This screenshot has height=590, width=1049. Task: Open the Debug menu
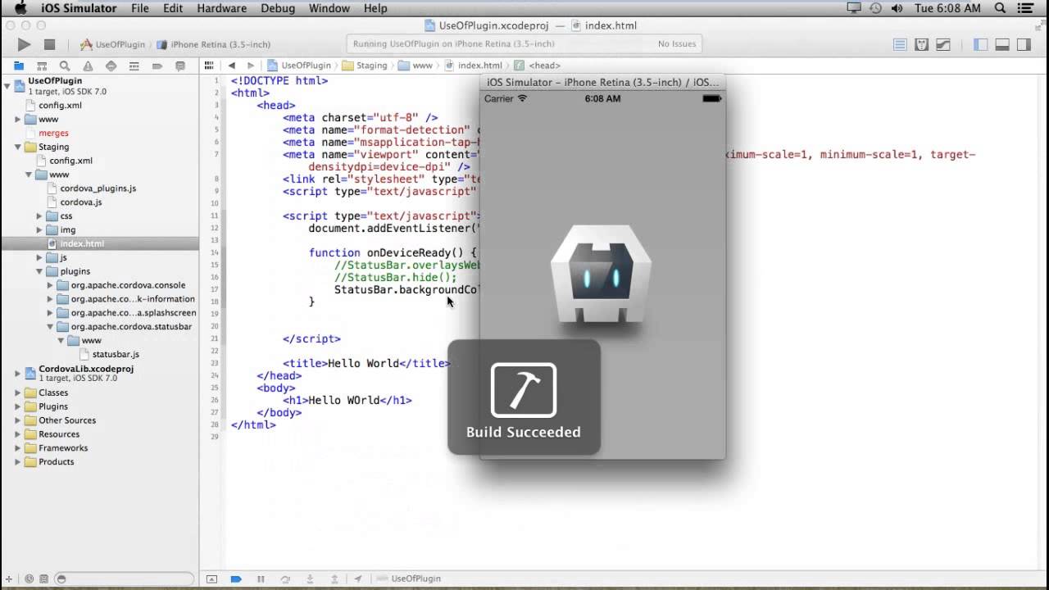point(278,8)
